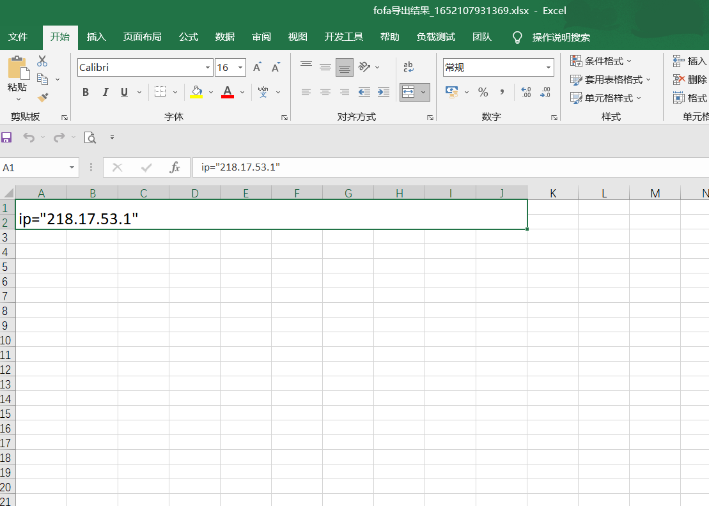Decrease indent
This screenshot has height=506, width=709.
(x=364, y=92)
